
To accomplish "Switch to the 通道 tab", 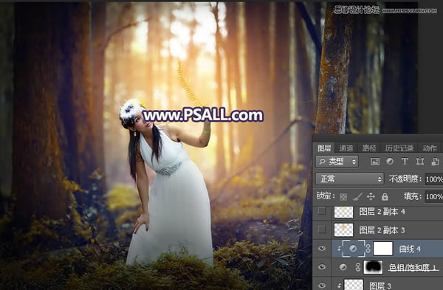I will 346,148.
